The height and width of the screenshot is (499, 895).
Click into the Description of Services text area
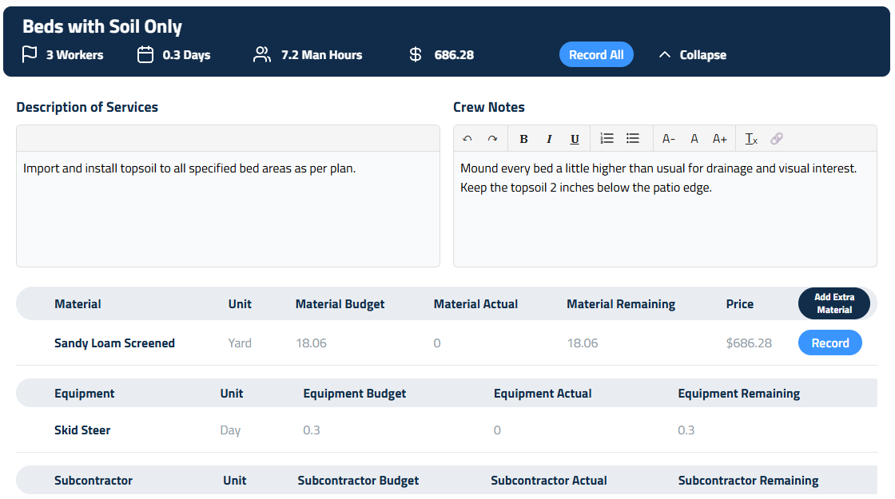[228, 208]
